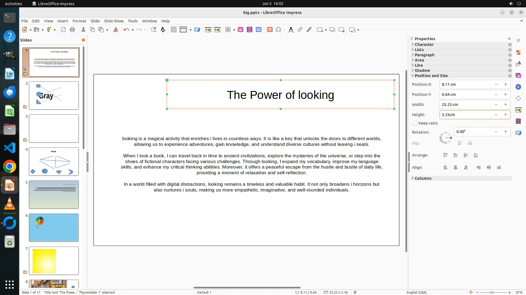
Task: Click the Bring to Front arrange icon
Action: tap(445, 155)
